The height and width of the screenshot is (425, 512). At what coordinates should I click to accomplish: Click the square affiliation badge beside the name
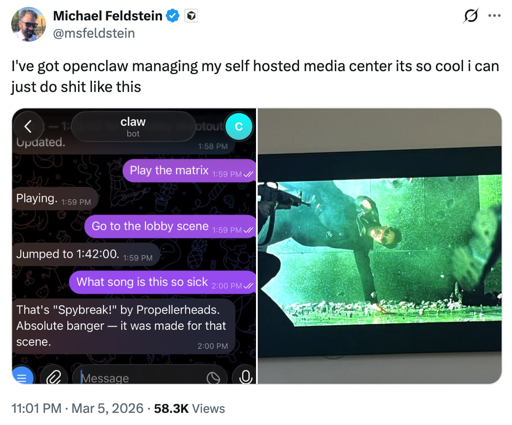click(191, 16)
